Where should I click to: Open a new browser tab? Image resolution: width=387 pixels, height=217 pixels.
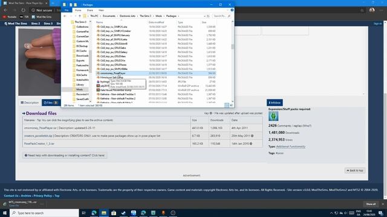point(53,3)
